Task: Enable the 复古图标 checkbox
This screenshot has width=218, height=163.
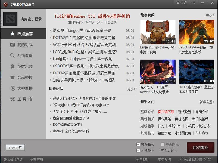Action: pyautogui.click(x=163, y=144)
